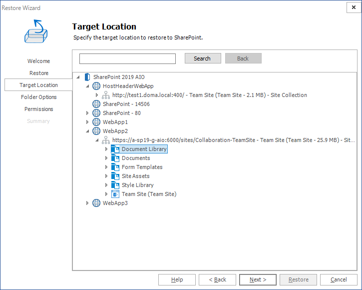Open Help for the wizard

pyautogui.click(x=177, y=279)
